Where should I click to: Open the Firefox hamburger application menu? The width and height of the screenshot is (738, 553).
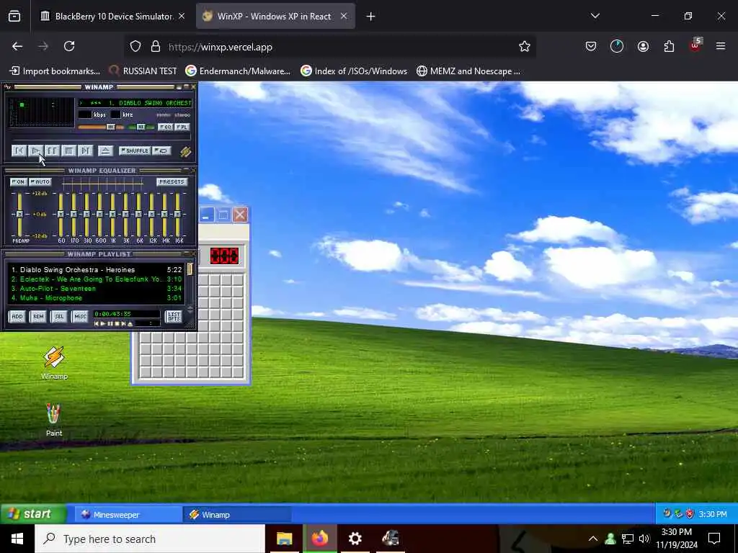coord(721,46)
